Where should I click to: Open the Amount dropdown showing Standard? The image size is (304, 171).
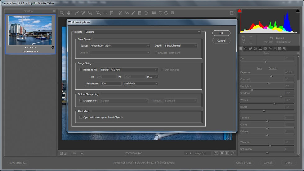(181, 101)
